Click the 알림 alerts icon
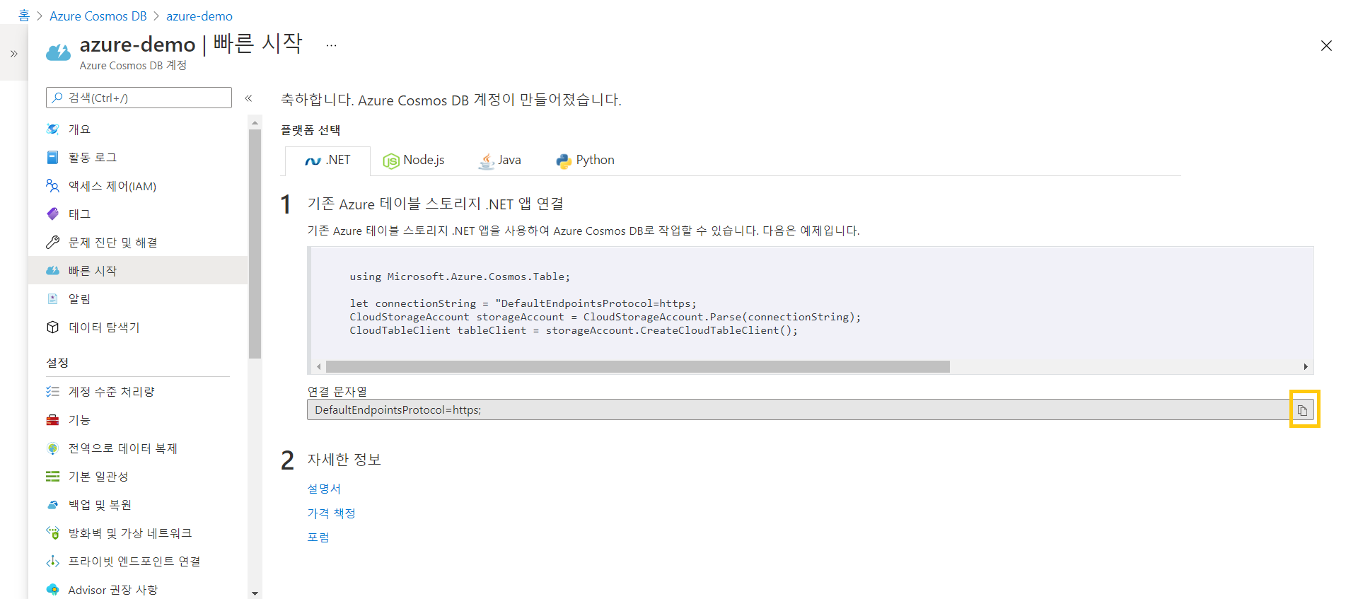 pos(52,298)
